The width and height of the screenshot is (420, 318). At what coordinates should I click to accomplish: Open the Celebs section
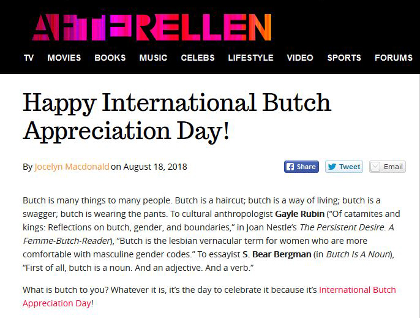point(198,58)
